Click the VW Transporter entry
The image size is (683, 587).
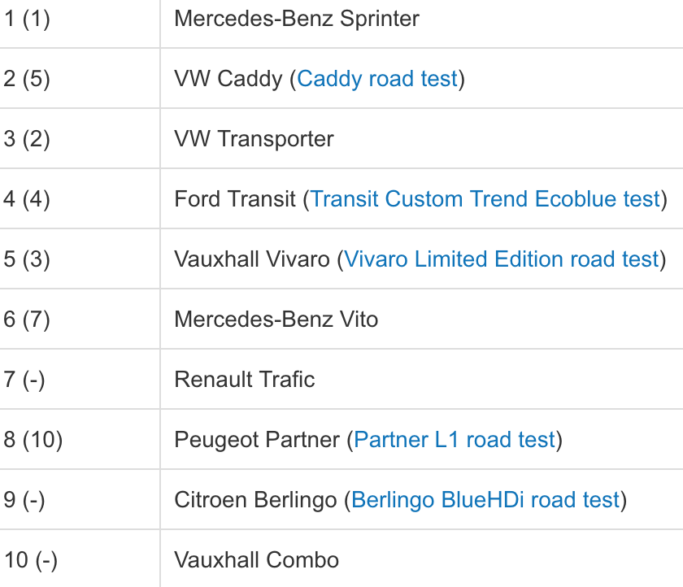254,139
